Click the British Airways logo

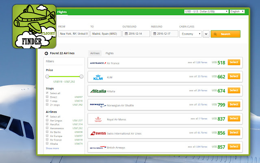98,148
